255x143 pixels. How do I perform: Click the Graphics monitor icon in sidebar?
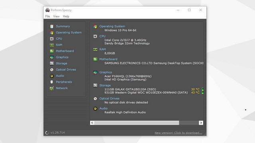click(52, 57)
